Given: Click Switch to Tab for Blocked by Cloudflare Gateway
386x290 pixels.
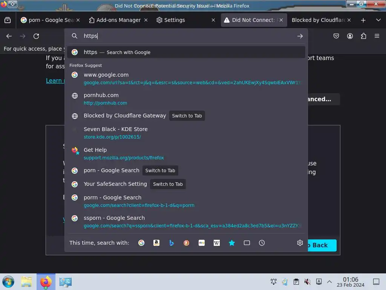Looking at the screenshot, I should [187, 116].
